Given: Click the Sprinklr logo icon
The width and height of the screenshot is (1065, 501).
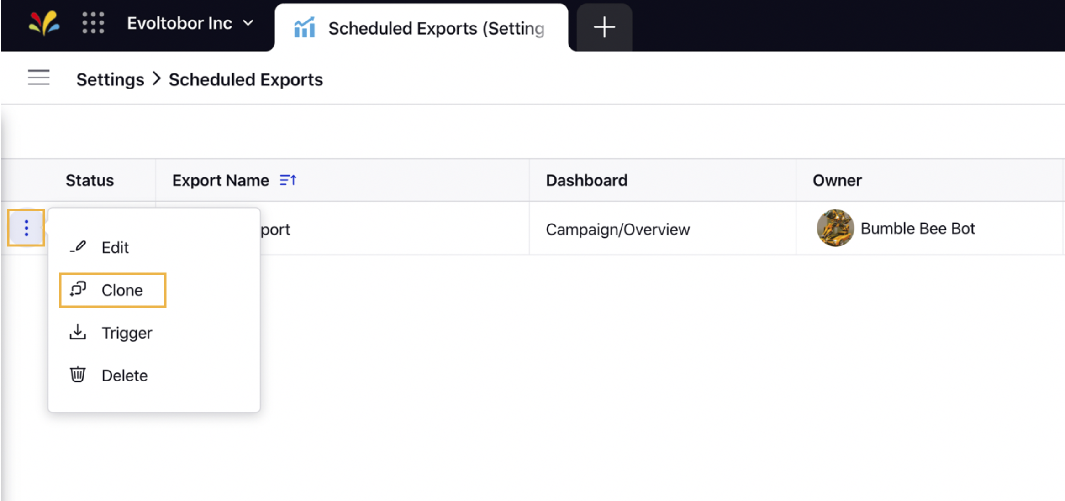Looking at the screenshot, I should pos(44,23).
